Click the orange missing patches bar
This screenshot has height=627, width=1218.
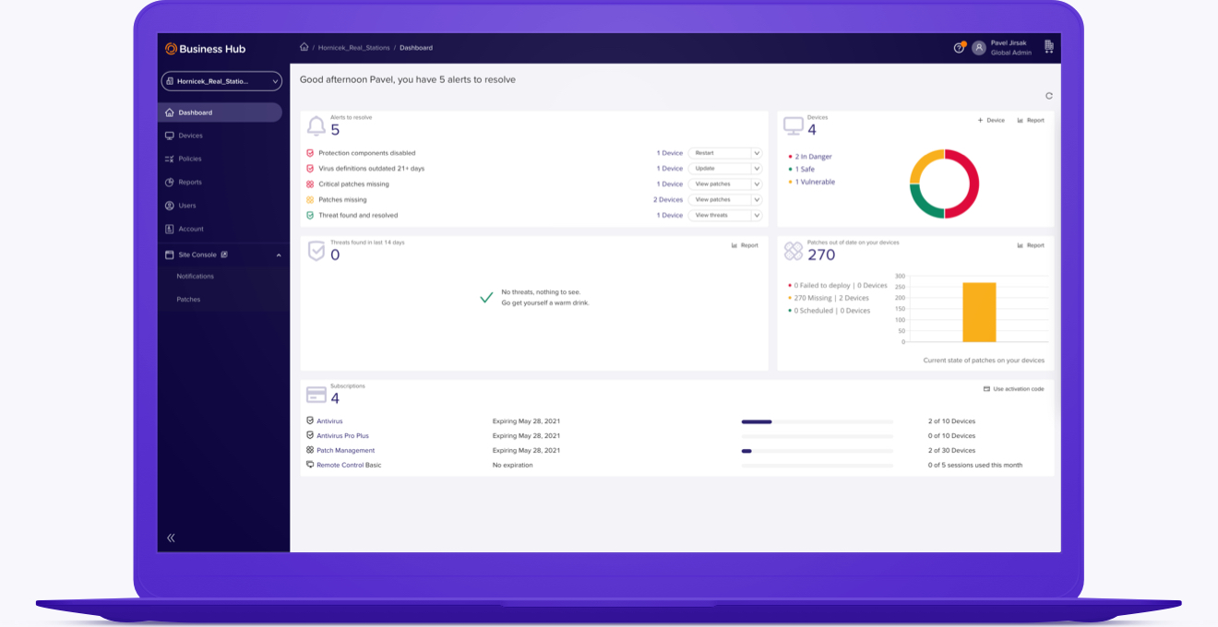click(979, 312)
